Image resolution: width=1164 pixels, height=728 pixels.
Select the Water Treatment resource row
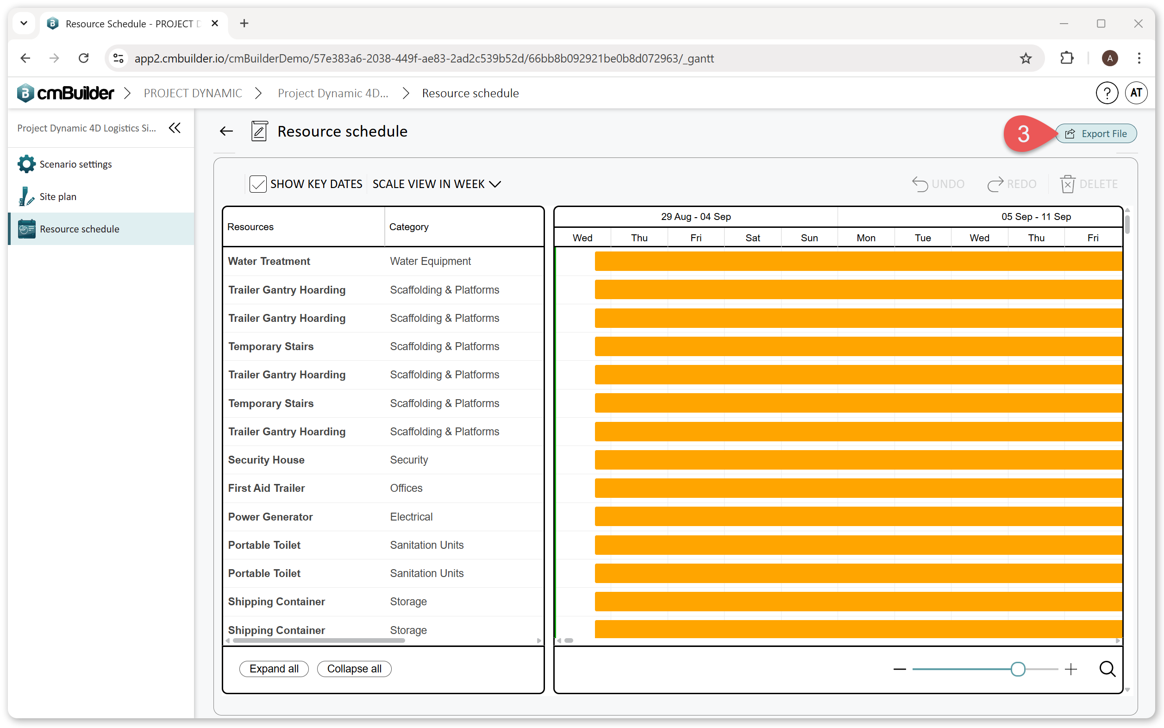[x=383, y=261]
